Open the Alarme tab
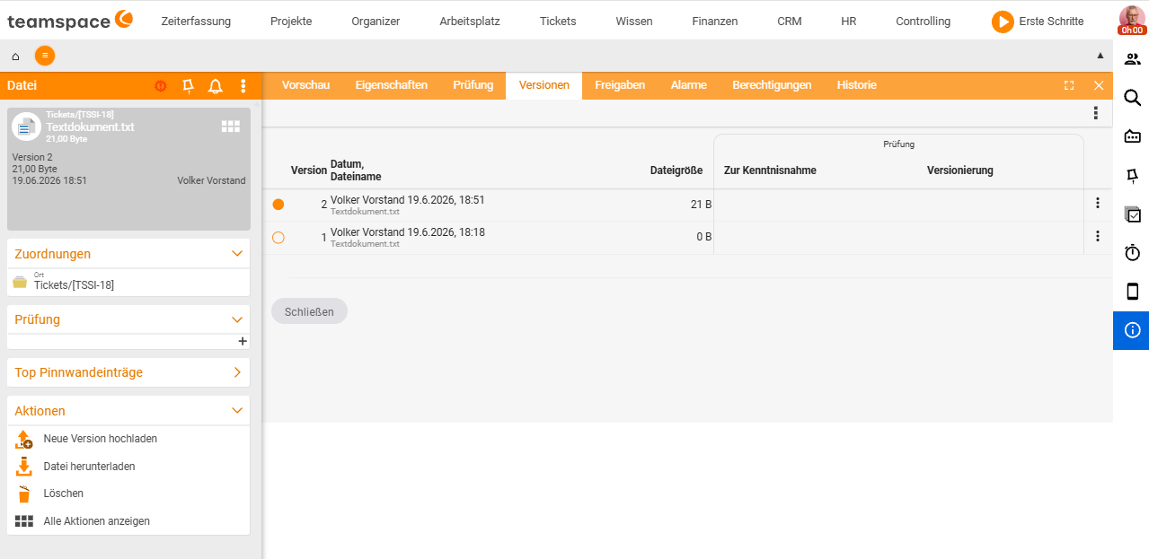The image size is (1149, 559). [x=689, y=85]
